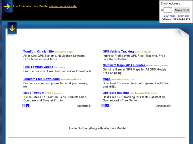Click the www.teletrac.net URL text
Viewport: 193px width, 144px height.
143,52
